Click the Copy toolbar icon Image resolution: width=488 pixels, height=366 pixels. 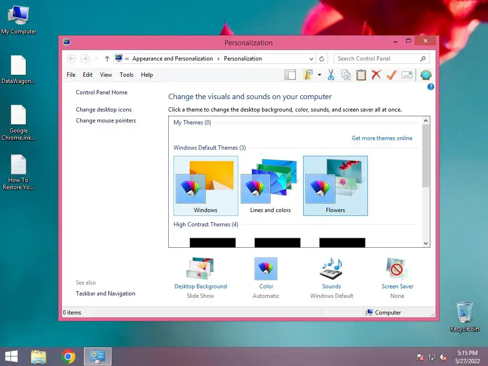(346, 75)
